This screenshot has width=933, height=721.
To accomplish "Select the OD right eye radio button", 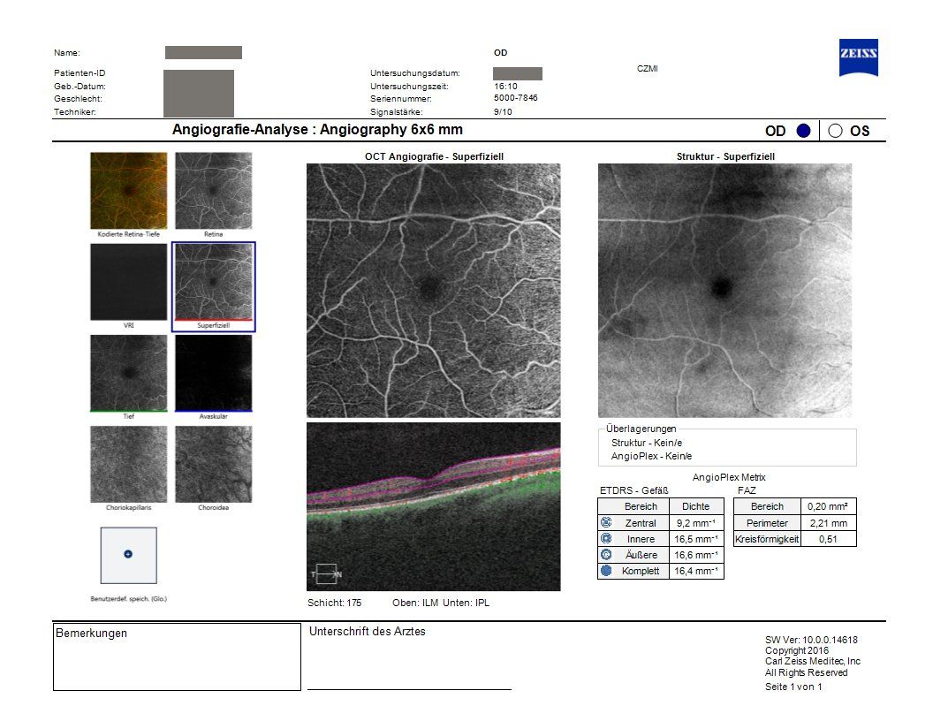I will 803,131.
